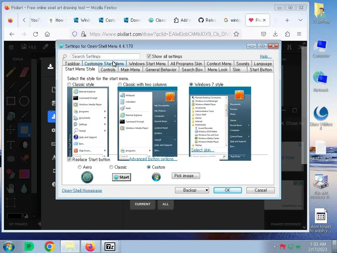Switch to the Taskbar tab
Screen dimensions: 337x253
coord(72,64)
